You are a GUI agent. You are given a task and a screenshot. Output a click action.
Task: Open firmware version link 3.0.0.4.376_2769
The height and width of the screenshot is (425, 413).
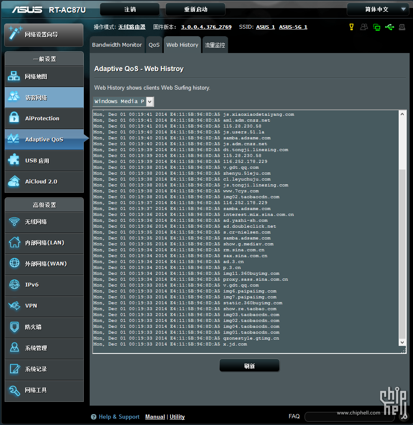coord(206,27)
